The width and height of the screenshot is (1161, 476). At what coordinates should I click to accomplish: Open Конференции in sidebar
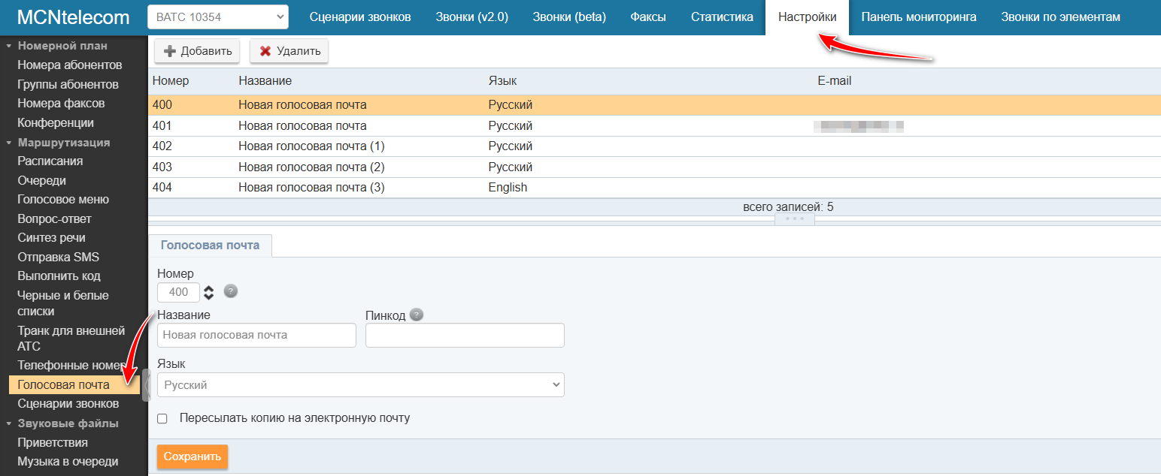click(x=56, y=122)
